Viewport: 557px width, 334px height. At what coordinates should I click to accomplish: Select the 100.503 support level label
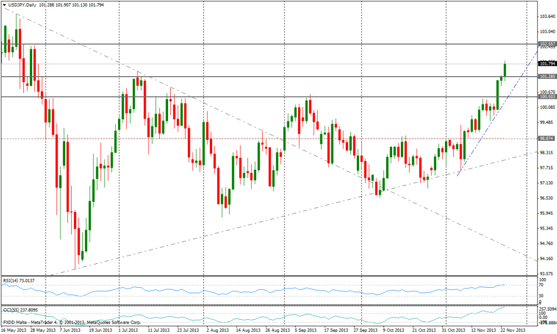pos(546,97)
